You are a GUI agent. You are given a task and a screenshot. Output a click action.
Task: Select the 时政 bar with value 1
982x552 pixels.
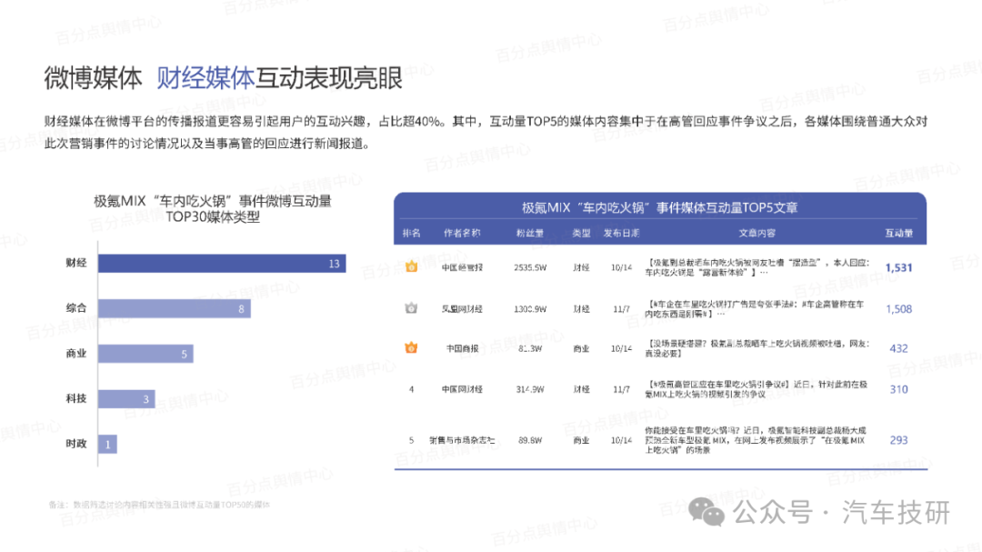pos(107,444)
